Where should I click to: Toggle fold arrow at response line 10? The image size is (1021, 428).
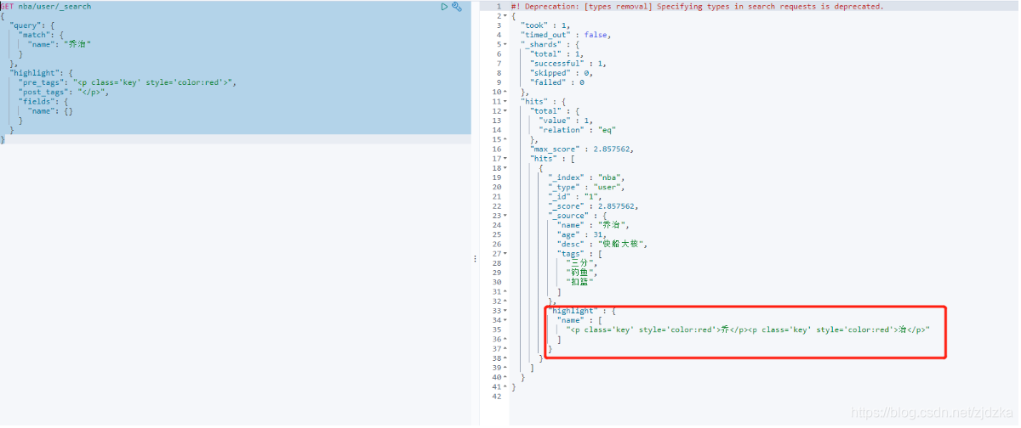coord(505,92)
